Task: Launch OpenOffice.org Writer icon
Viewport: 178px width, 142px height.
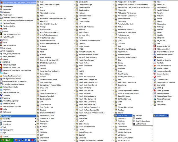Action: 1,101
